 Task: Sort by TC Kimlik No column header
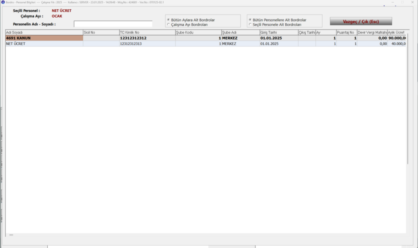147,33
